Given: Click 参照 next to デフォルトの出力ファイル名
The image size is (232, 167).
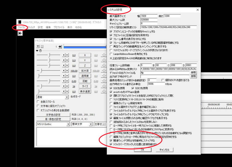Looking at the screenshot, I should [194, 73].
